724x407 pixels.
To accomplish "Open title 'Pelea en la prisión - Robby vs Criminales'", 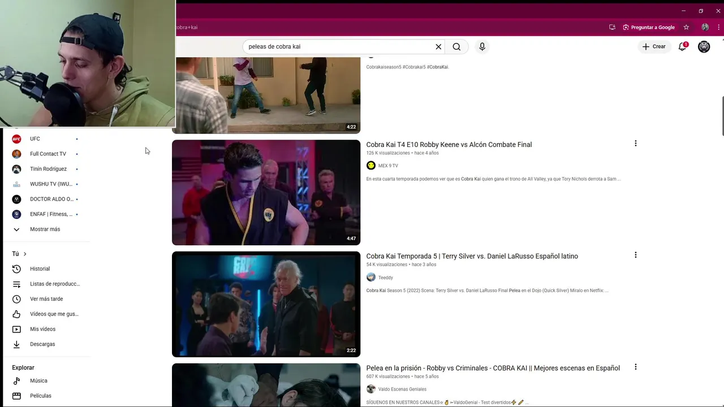I will click(x=493, y=368).
